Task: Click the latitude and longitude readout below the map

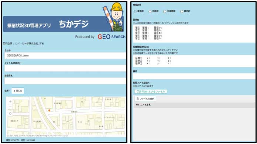Action: (x=20, y=140)
